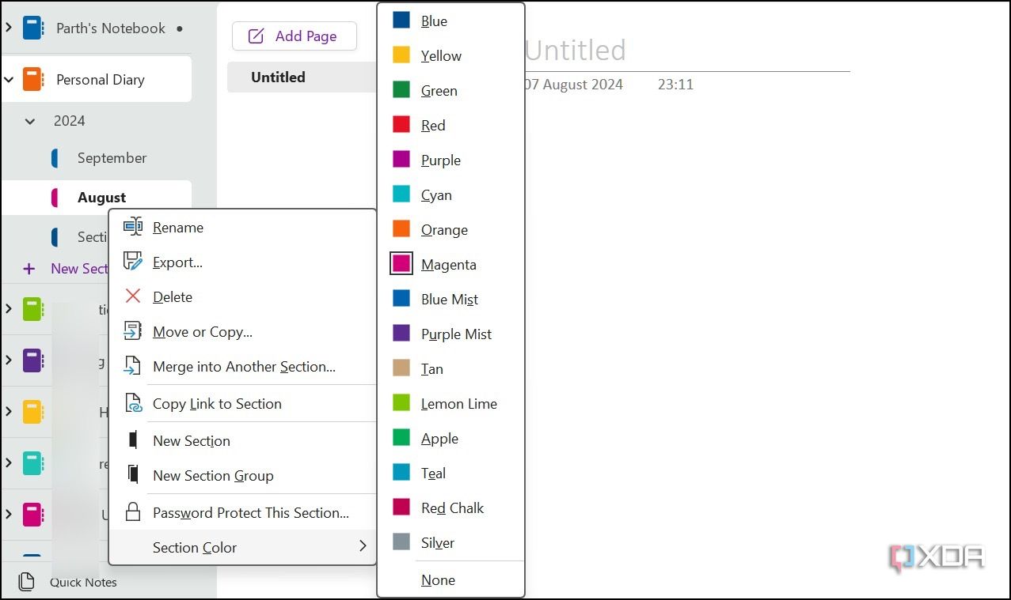Click the magenta notebook icon
1011x600 pixels.
[32, 515]
